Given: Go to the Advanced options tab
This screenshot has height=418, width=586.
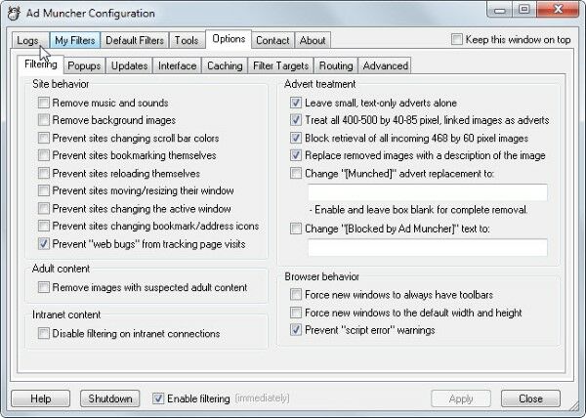Looking at the screenshot, I should 385,65.
